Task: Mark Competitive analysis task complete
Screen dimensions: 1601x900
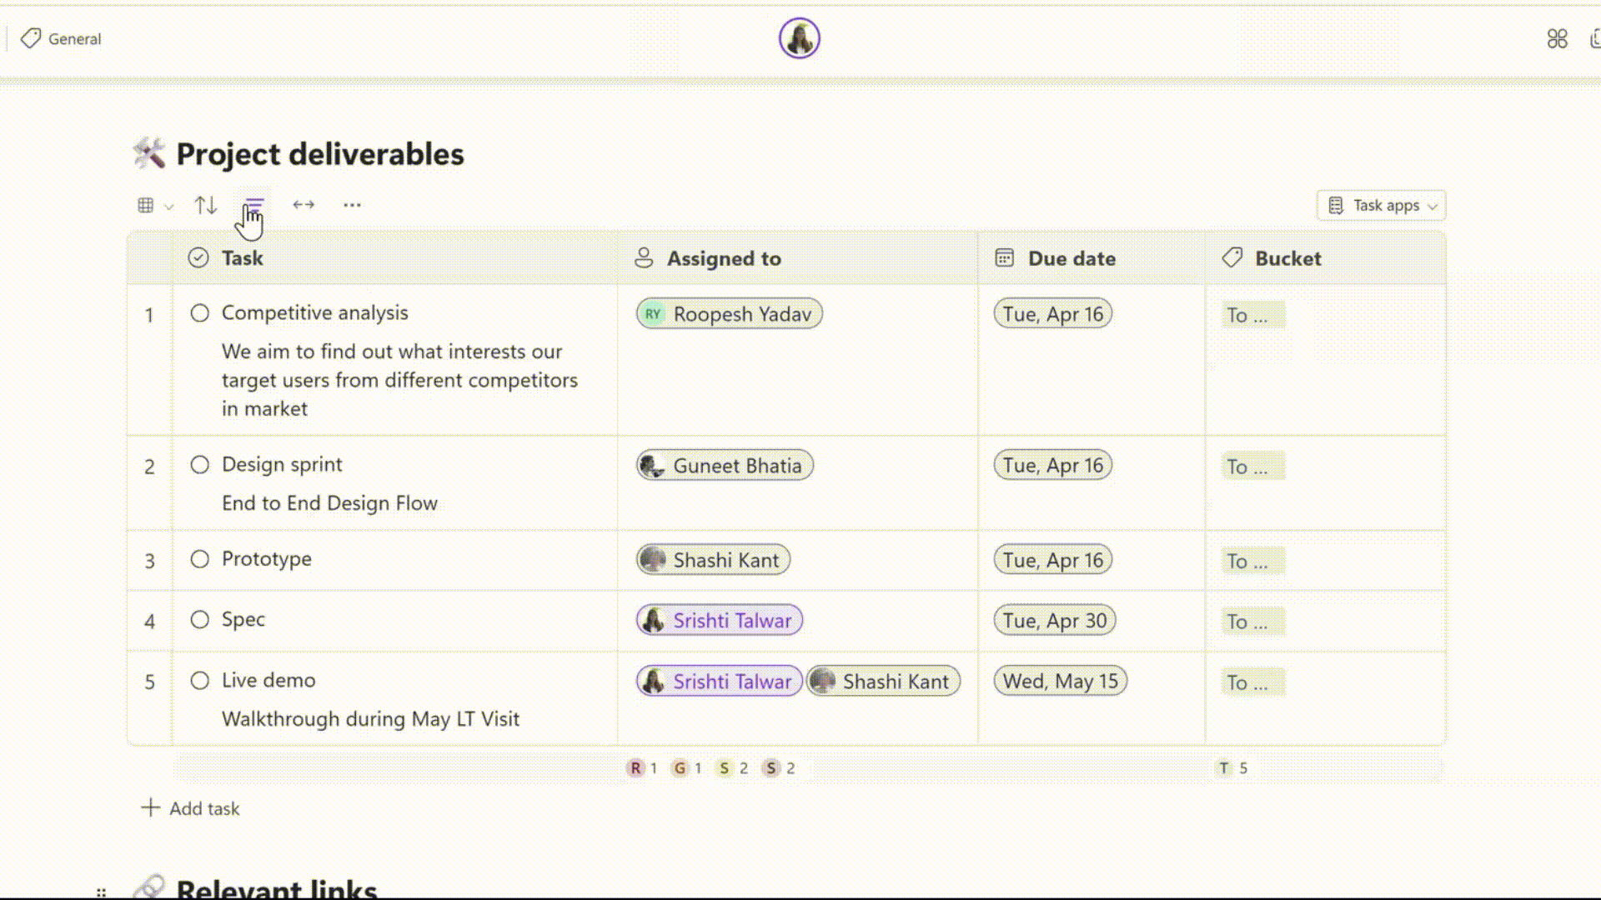Action: click(199, 313)
